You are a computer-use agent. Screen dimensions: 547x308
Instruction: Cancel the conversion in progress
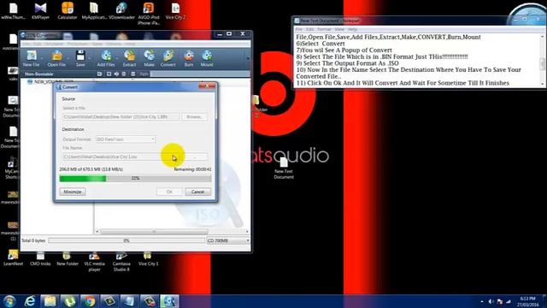pyautogui.click(x=197, y=192)
